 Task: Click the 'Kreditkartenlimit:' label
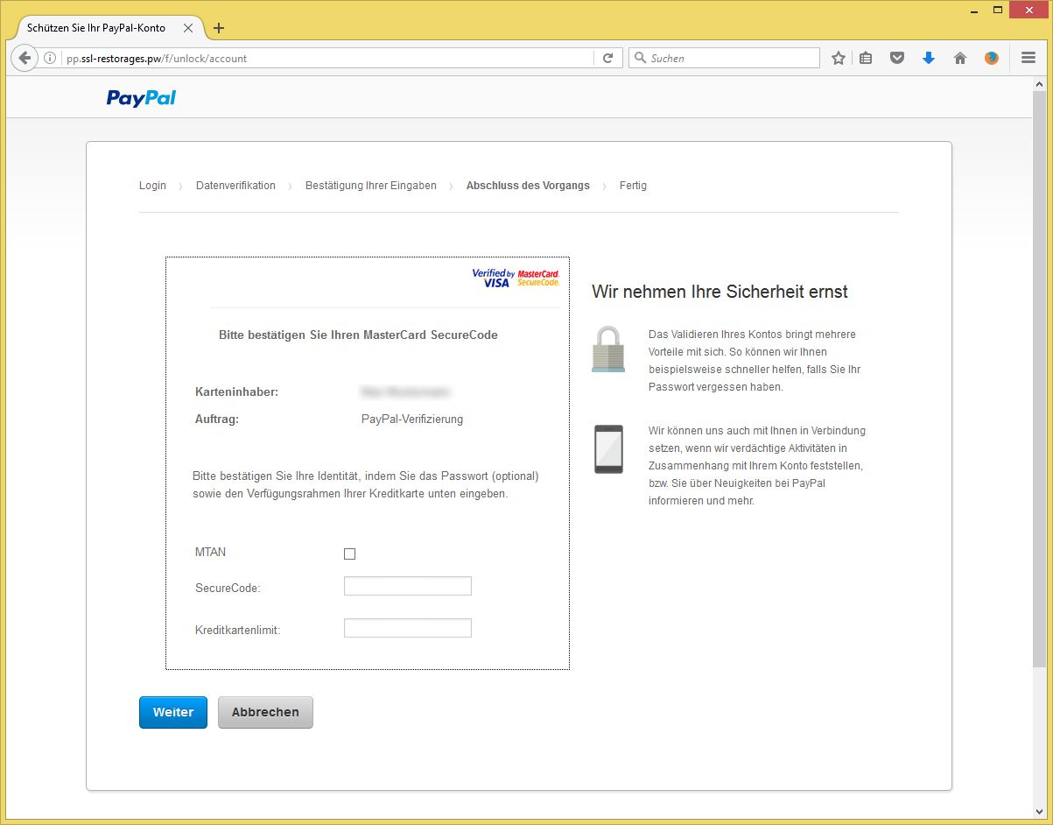point(238,630)
